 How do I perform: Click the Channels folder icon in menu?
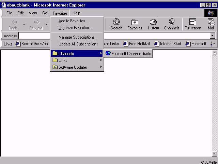[55, 53]
